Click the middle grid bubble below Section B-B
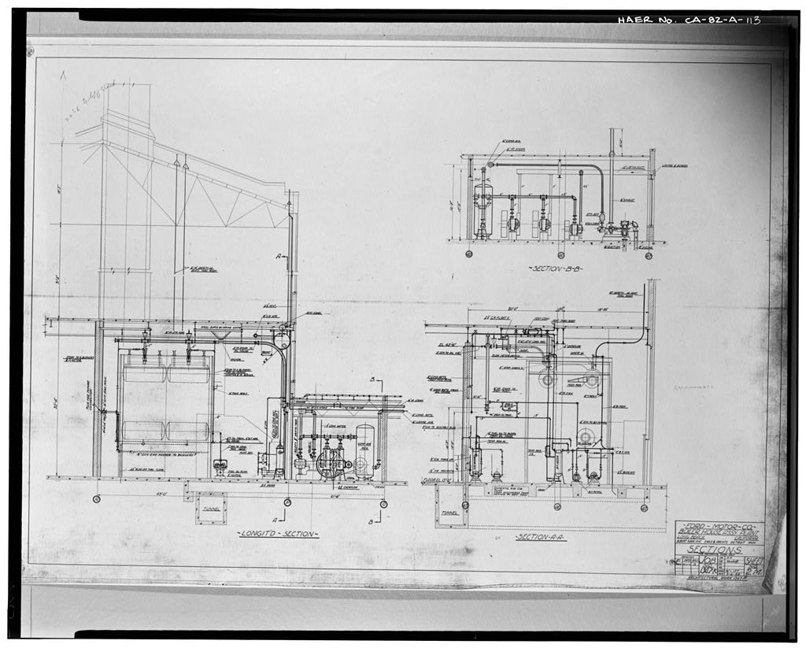806x648 pixels. coord(560,254)
